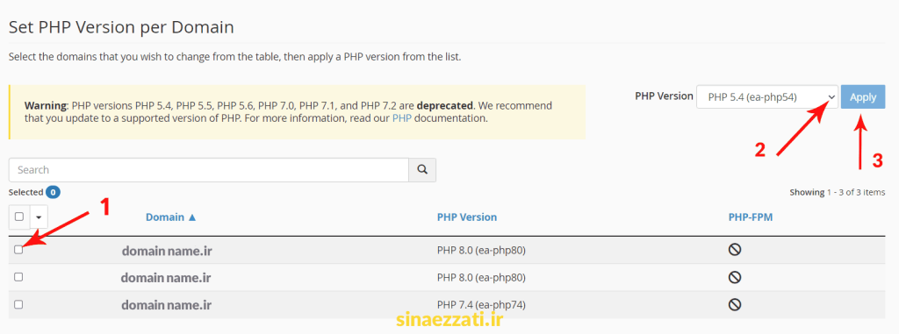Screen dimensions: 899x334
Task: Check the checkbox for the PHP 7.4 domain
Action: pos(18,304)
